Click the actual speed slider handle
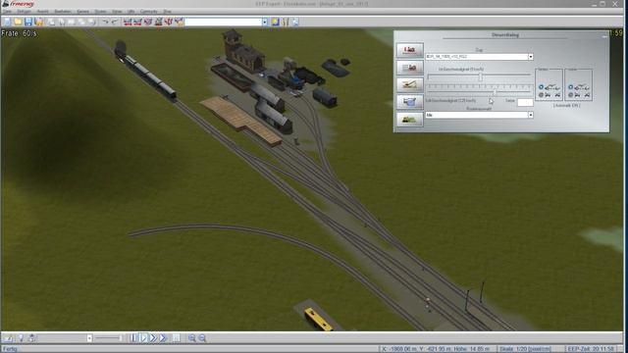Screen dimensions: 628x353 [480, 77]
